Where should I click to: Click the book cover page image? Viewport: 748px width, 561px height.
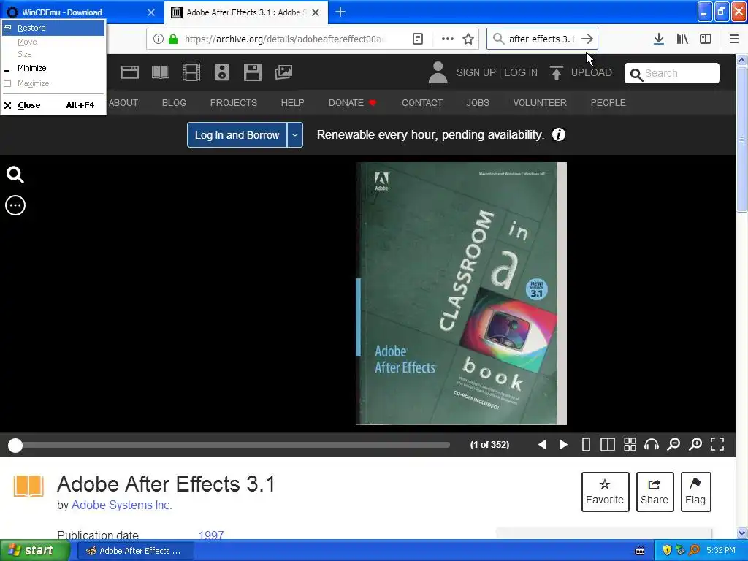tap(462, 294)
